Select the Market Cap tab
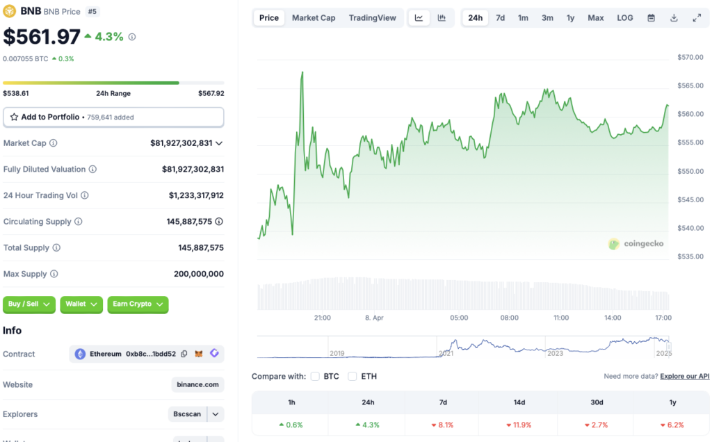Viewport: 712px width, 442px height. (x=313, y=17)
